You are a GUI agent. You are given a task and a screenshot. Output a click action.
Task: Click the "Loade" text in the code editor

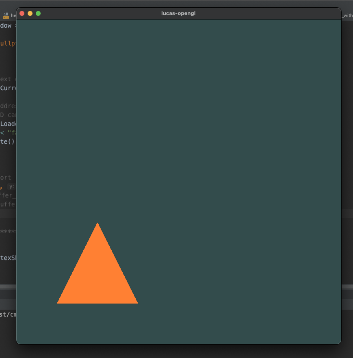pyautogui.click(x=8, y=124)
